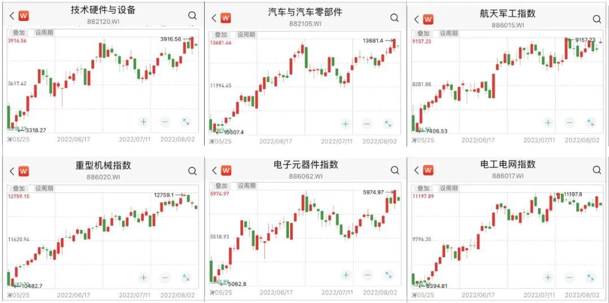Select 设周期 tab in 汽车与汽车零部件 panel

tap(246, 34)
